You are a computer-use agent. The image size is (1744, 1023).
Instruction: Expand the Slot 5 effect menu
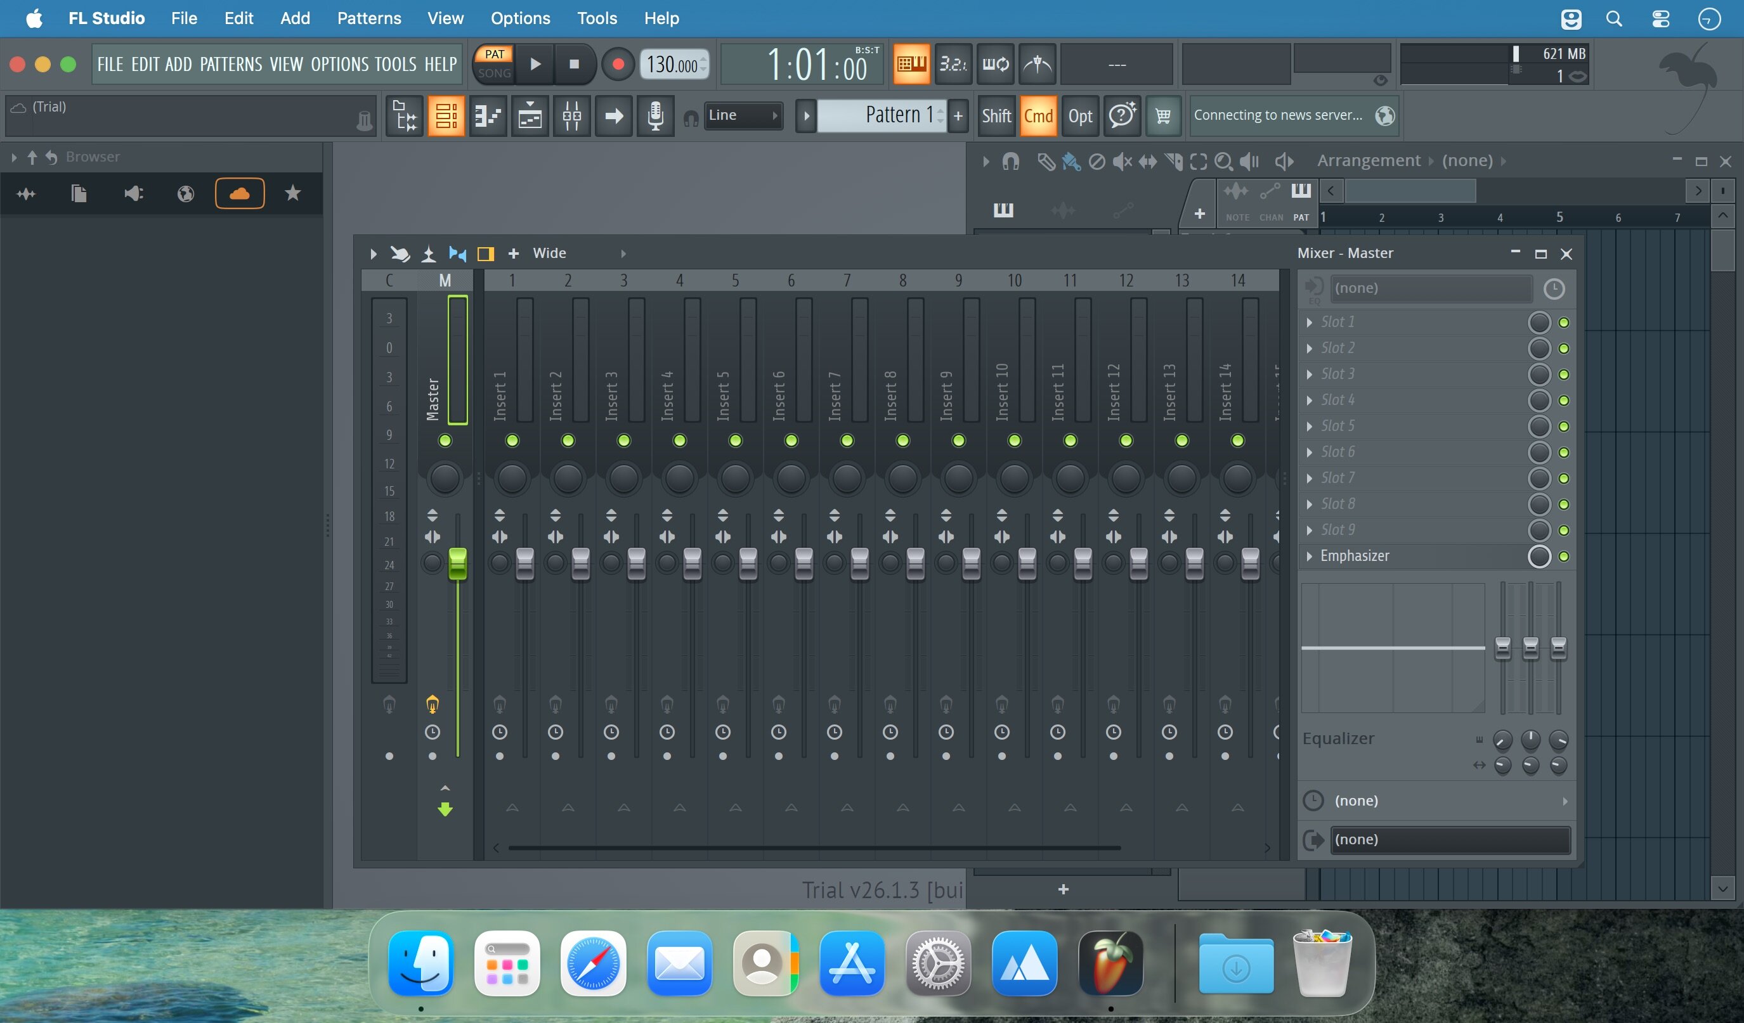1310,426
